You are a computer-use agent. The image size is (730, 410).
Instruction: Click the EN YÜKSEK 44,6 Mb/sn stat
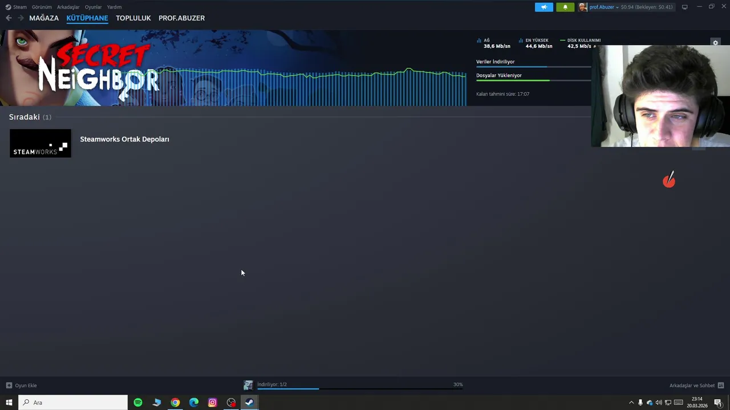536,43
